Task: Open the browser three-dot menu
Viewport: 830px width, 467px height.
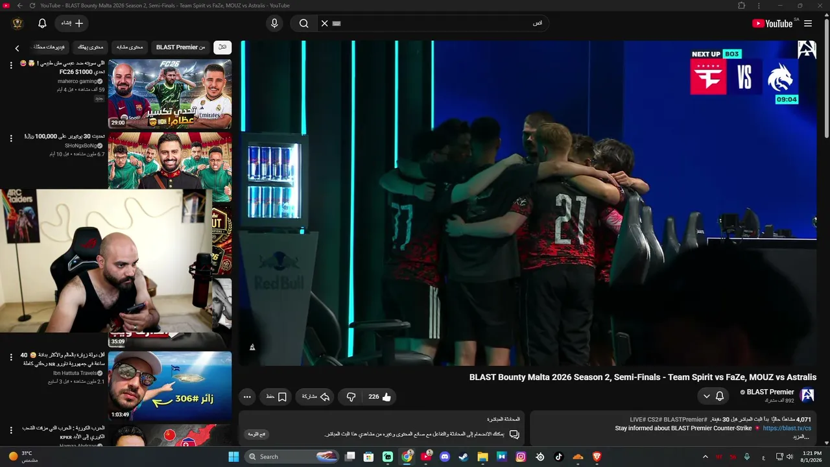Action: pyautogui.click(x=759, y=6)
